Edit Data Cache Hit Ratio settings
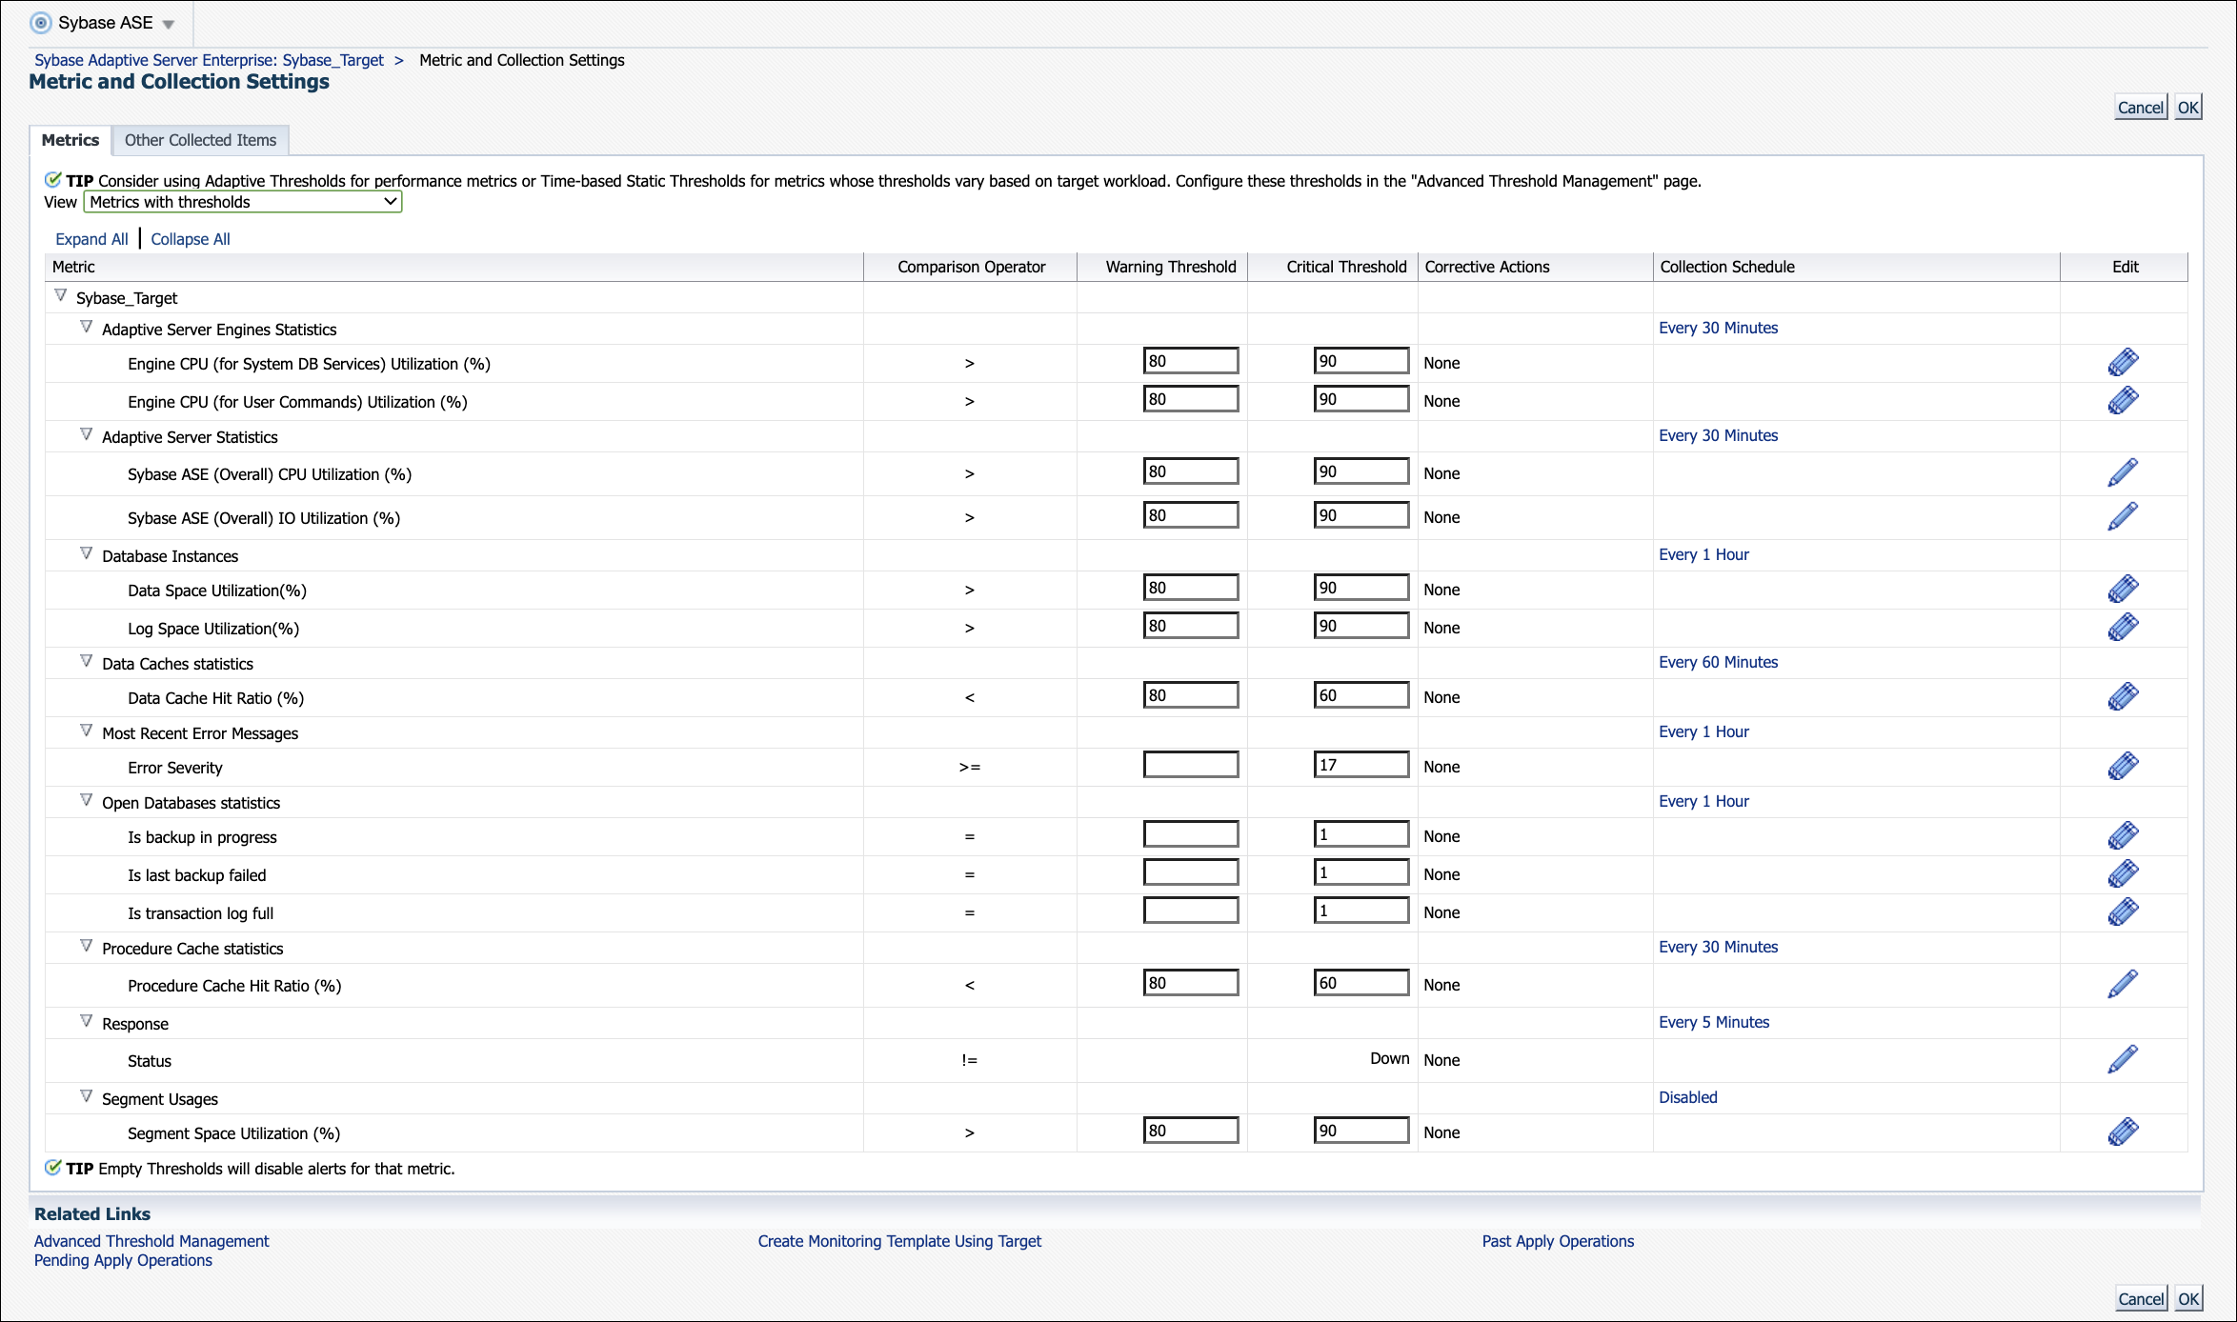 (x=2123, y=697)
